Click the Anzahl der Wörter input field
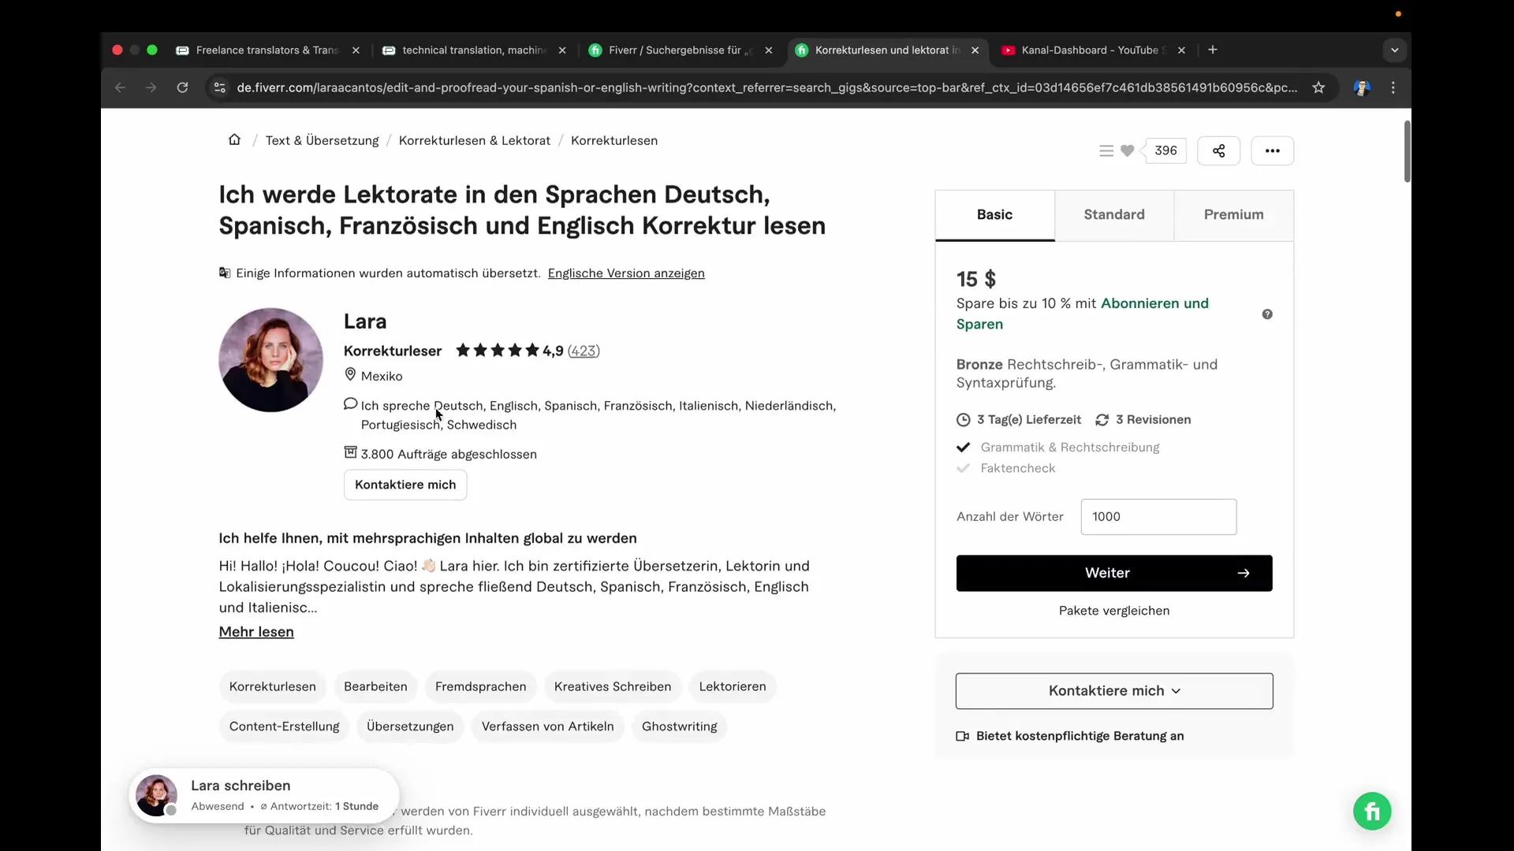This screenshot has height=851, width=1514. (x=1158, y=517)
